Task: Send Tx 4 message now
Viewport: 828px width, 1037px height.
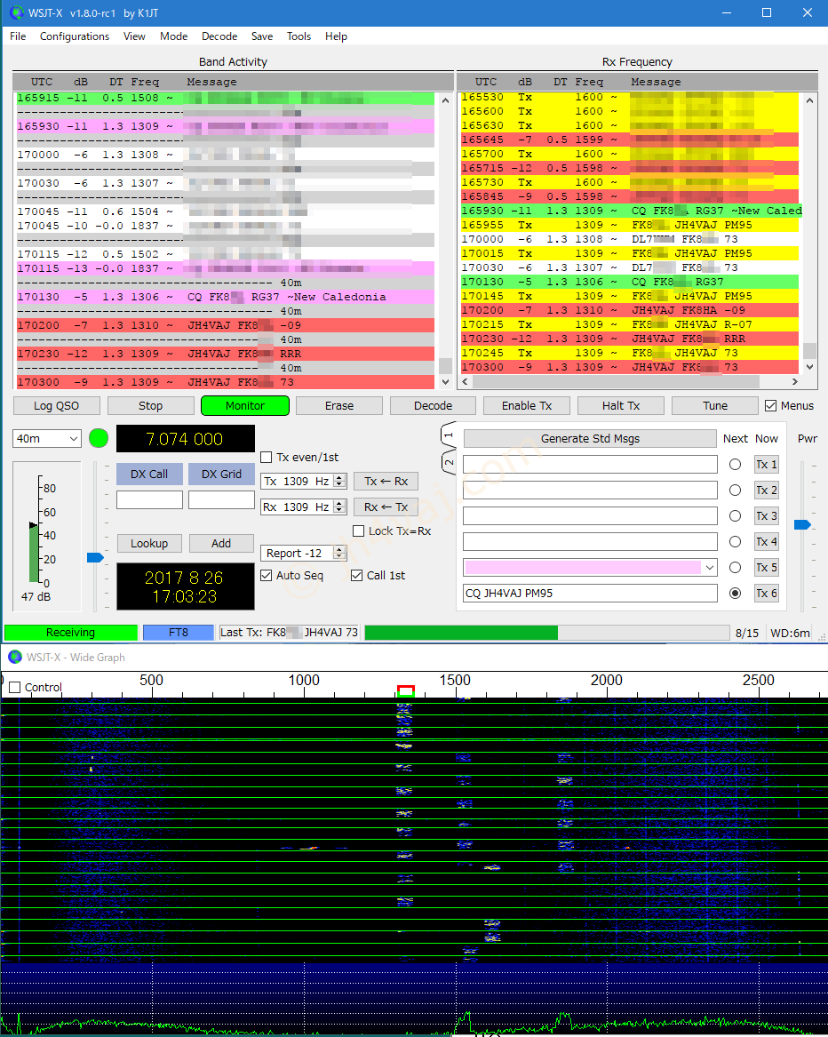Action: pyautogui.click(x=767, y=542)
